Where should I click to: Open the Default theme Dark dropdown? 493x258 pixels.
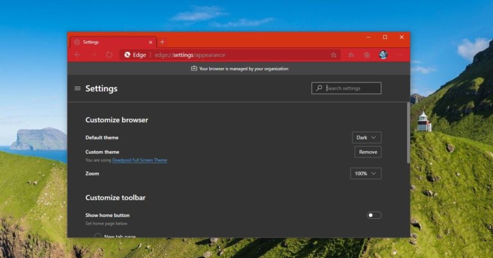tap(367, 137)
